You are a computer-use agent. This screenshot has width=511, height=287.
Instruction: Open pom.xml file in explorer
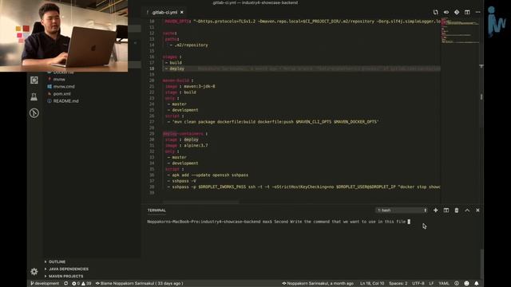pyautogui.click(x=62, y=94)
